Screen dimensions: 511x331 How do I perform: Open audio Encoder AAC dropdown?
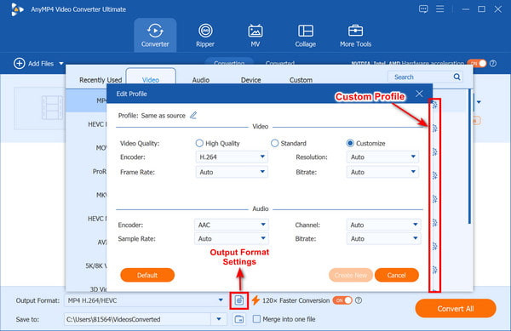click(x=232, y=225)
